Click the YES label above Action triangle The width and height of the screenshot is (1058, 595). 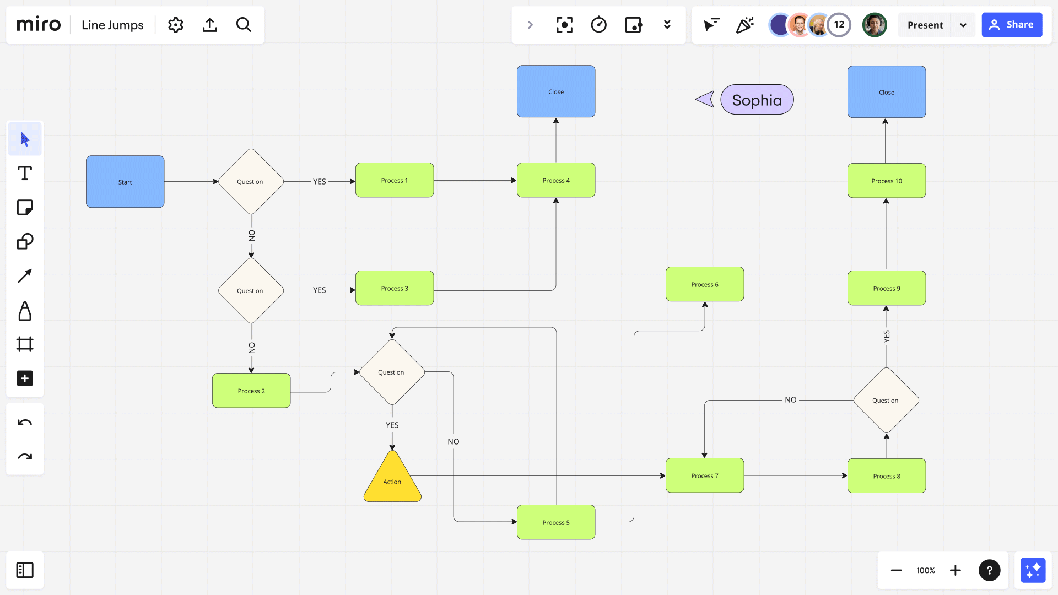pos(392,425)
